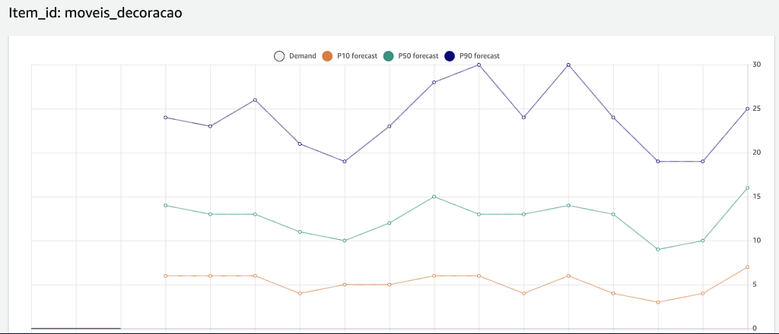Image resolution: width=779 pixels, height=334 pixels.
Task: Toggle the Demand series legend label
Action: tap(303, 56)
